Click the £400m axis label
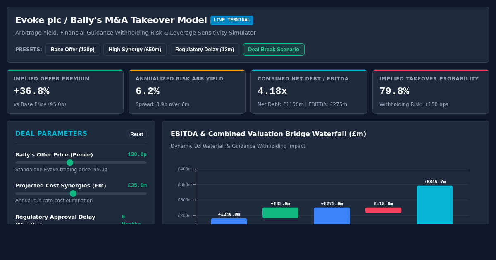The width and height of the screenshot is (496, 260). point(185,169)
